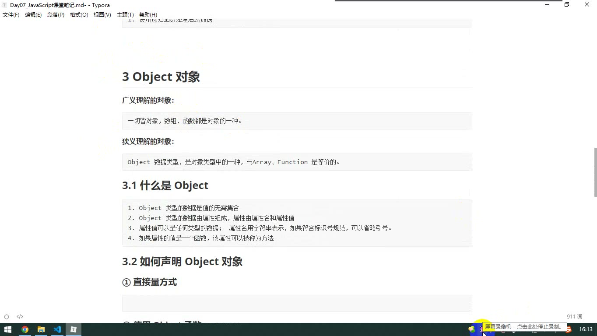
Task: Click line 4 about 被称为方法
Action: click(200, 238)
